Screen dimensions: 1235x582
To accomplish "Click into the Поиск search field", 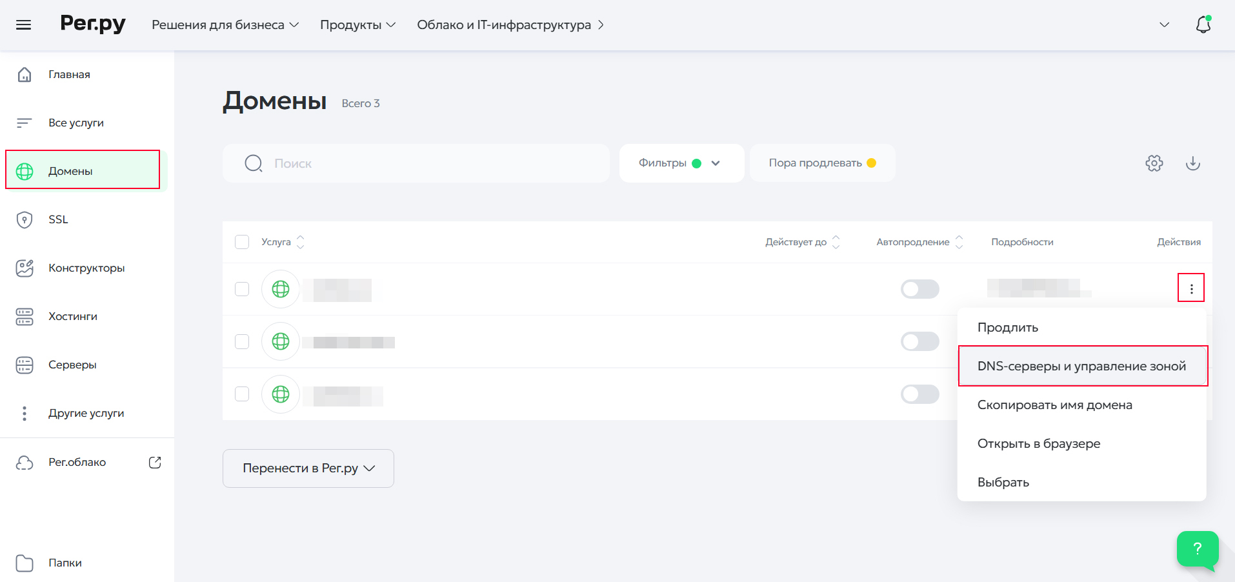I will click(x=426, y=163).
